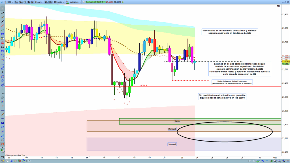Select the cursor pointer tool

[x=3, y=8]
